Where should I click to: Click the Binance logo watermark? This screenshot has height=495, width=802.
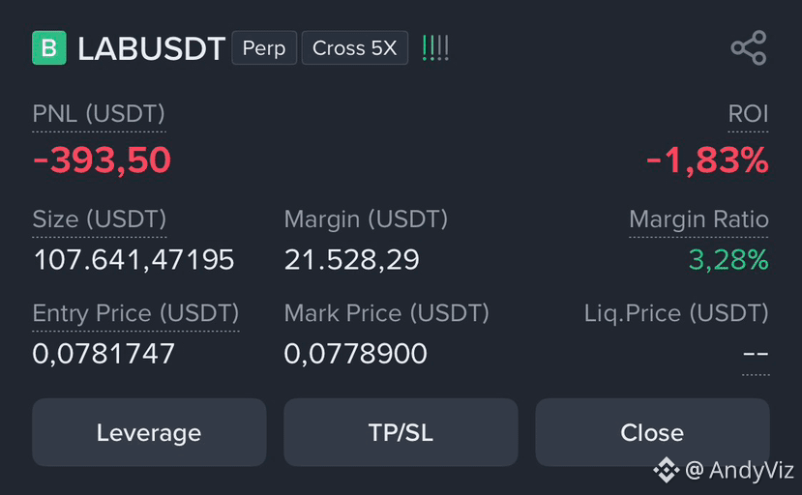coord(666,470)
